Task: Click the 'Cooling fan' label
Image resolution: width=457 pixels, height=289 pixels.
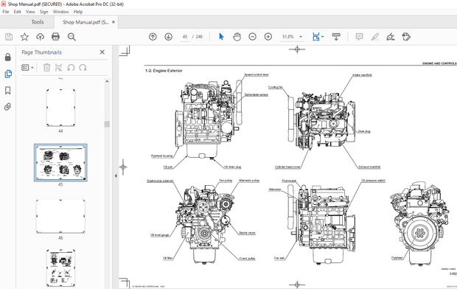Action: [276, 87]
